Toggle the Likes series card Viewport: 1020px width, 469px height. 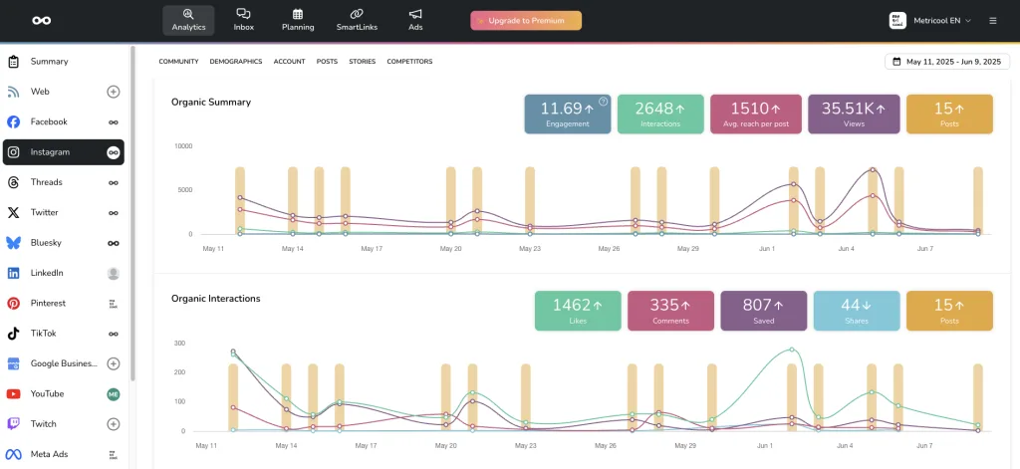pyautogui.click(x=578, y=311)
